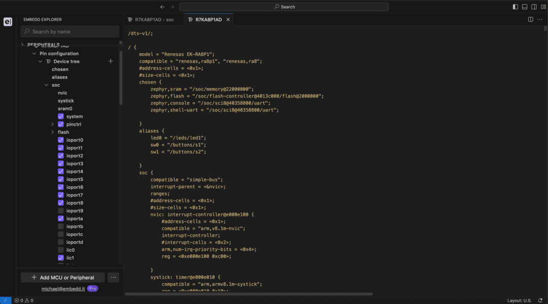This screenshot has height=304, width=548.
Task: Click the navigate back arrow
Action: tap(162, 7)
